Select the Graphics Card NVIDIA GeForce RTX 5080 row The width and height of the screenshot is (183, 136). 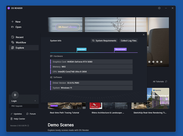(x=91, y=62)
